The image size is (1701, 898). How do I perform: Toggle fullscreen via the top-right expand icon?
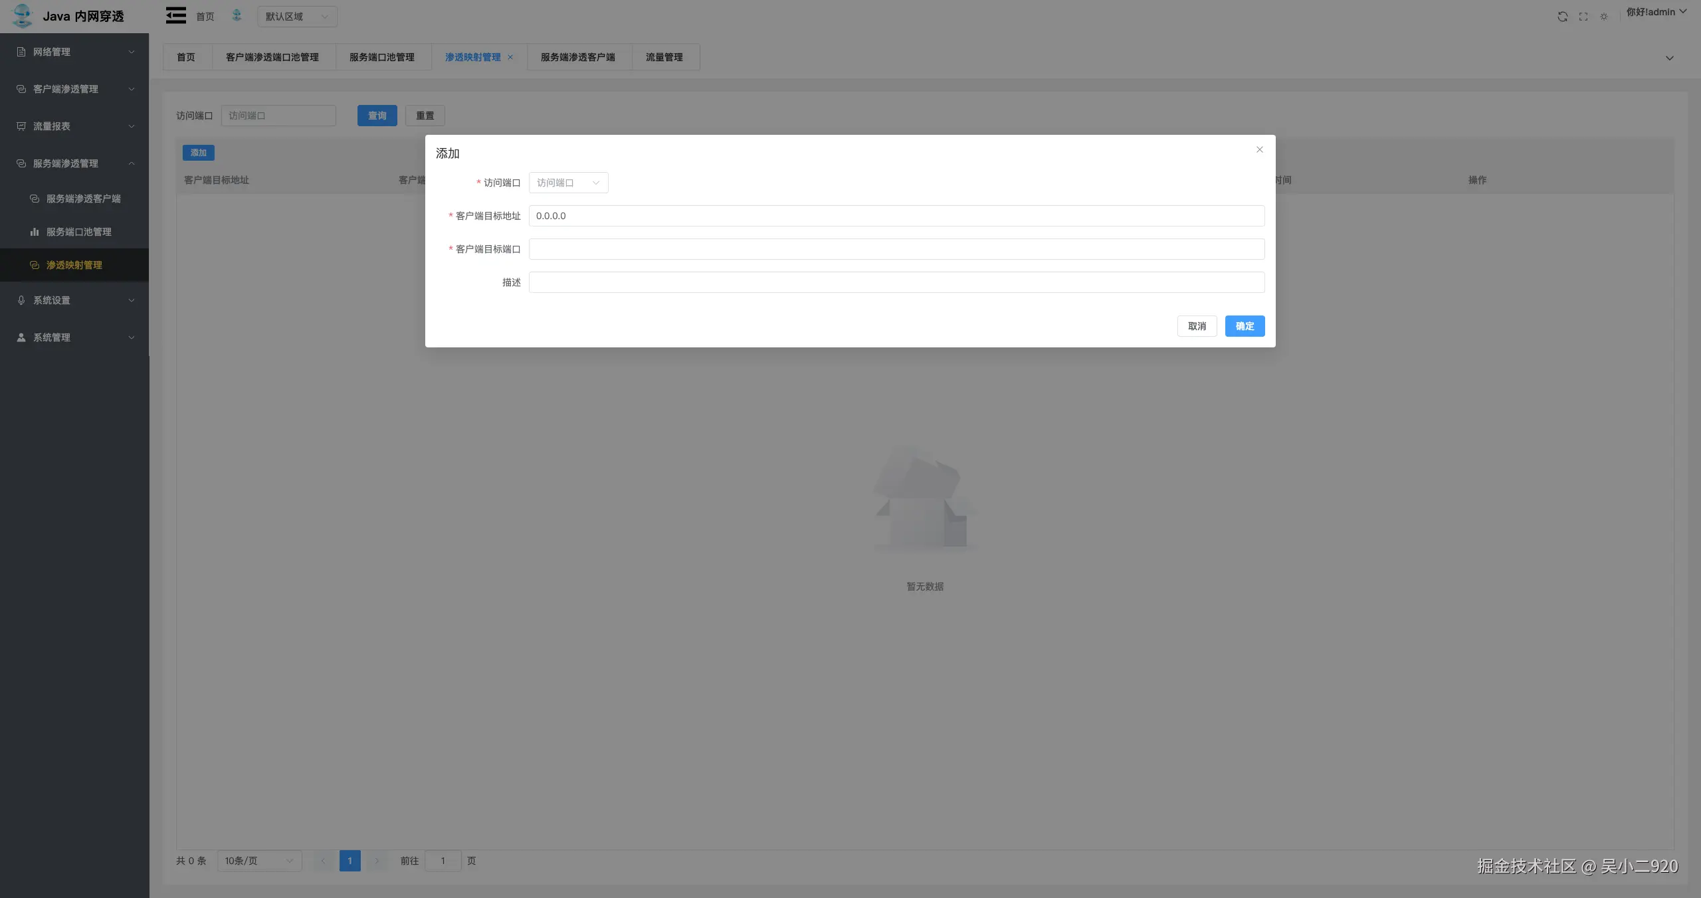(x=1583, y=17)
